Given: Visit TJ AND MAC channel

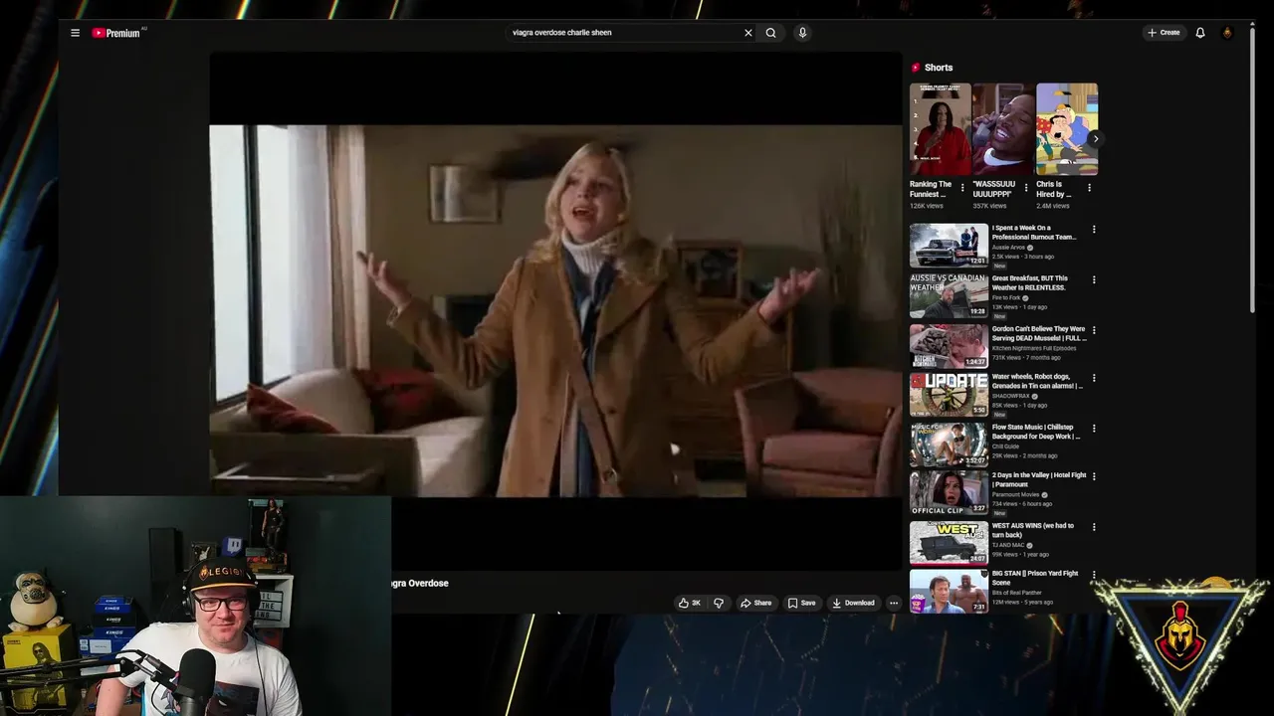Looking at the screenshot, I should 1009,545.
